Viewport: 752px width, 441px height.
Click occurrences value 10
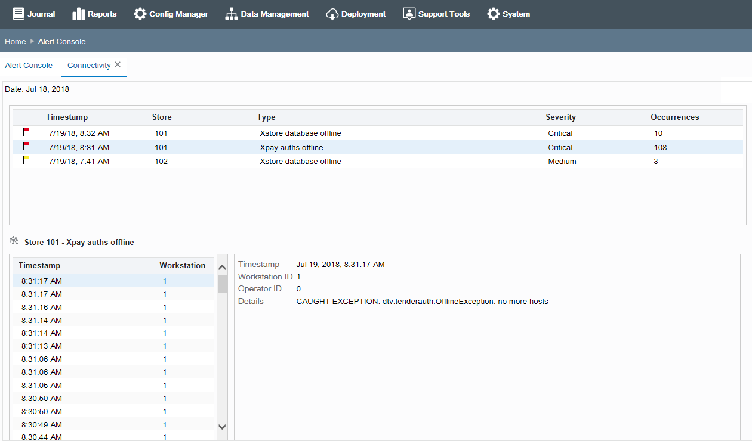pos(658,133)
